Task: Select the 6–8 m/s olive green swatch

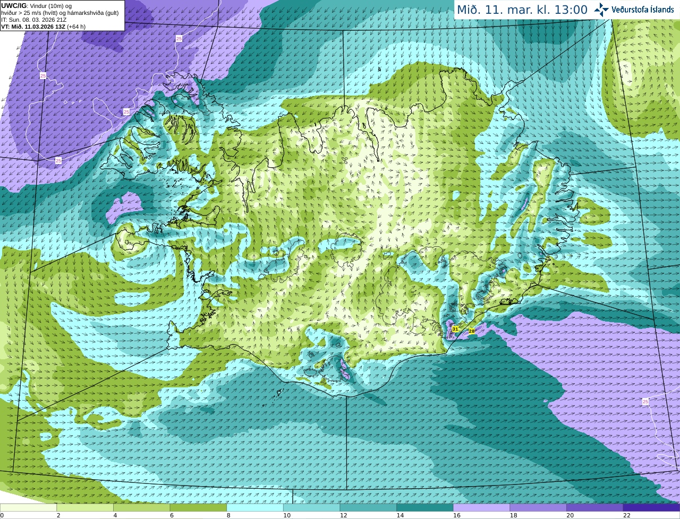Action: click(x=198, y=507)
